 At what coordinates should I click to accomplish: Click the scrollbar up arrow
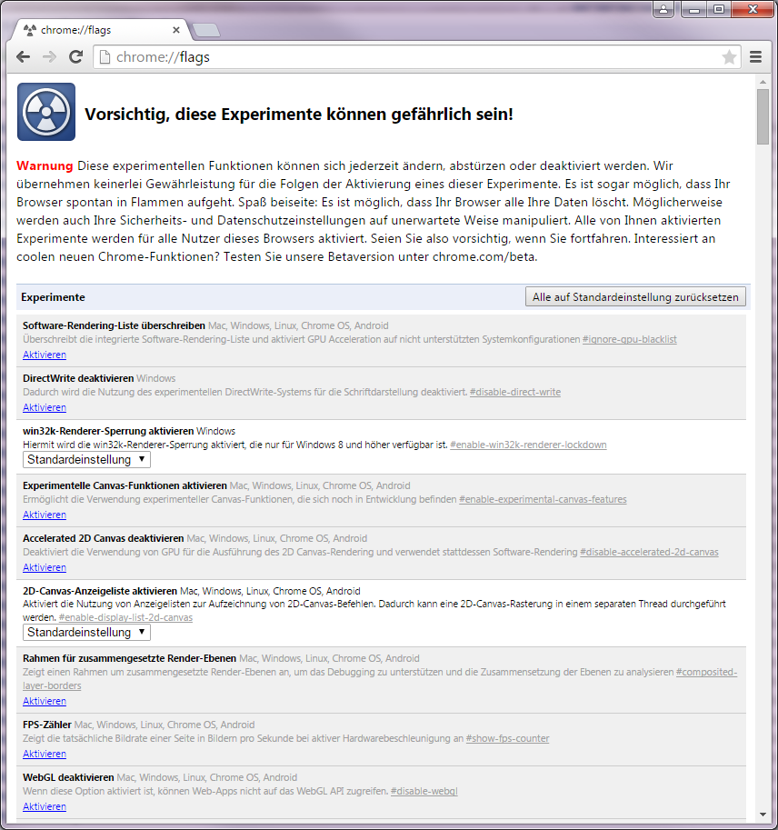pos(763,82)
